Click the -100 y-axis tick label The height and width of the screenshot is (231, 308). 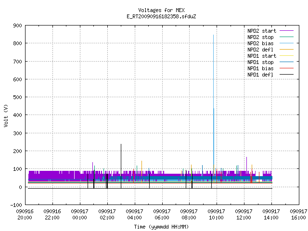coord(16,205)
